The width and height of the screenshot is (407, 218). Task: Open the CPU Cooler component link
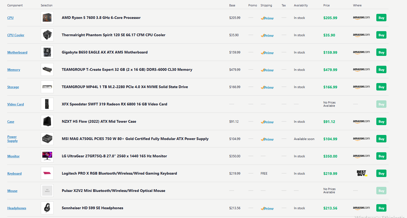pos(16,35)
